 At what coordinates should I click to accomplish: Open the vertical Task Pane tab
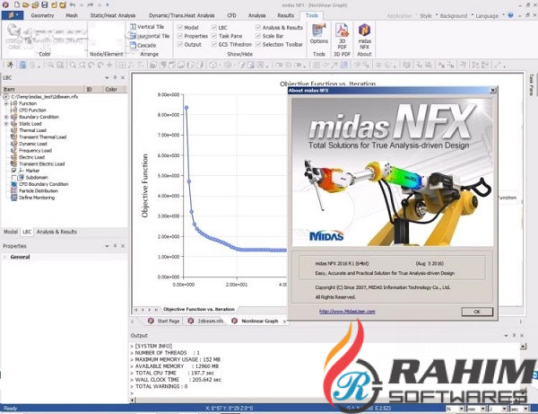(x=532, y=84)
